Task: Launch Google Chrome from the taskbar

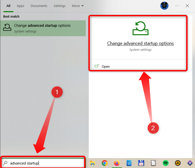Action: 104,163
